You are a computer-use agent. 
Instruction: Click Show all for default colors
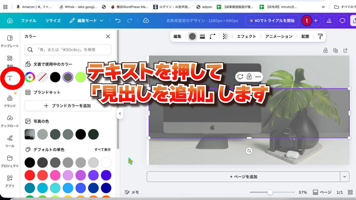(103, 150)
